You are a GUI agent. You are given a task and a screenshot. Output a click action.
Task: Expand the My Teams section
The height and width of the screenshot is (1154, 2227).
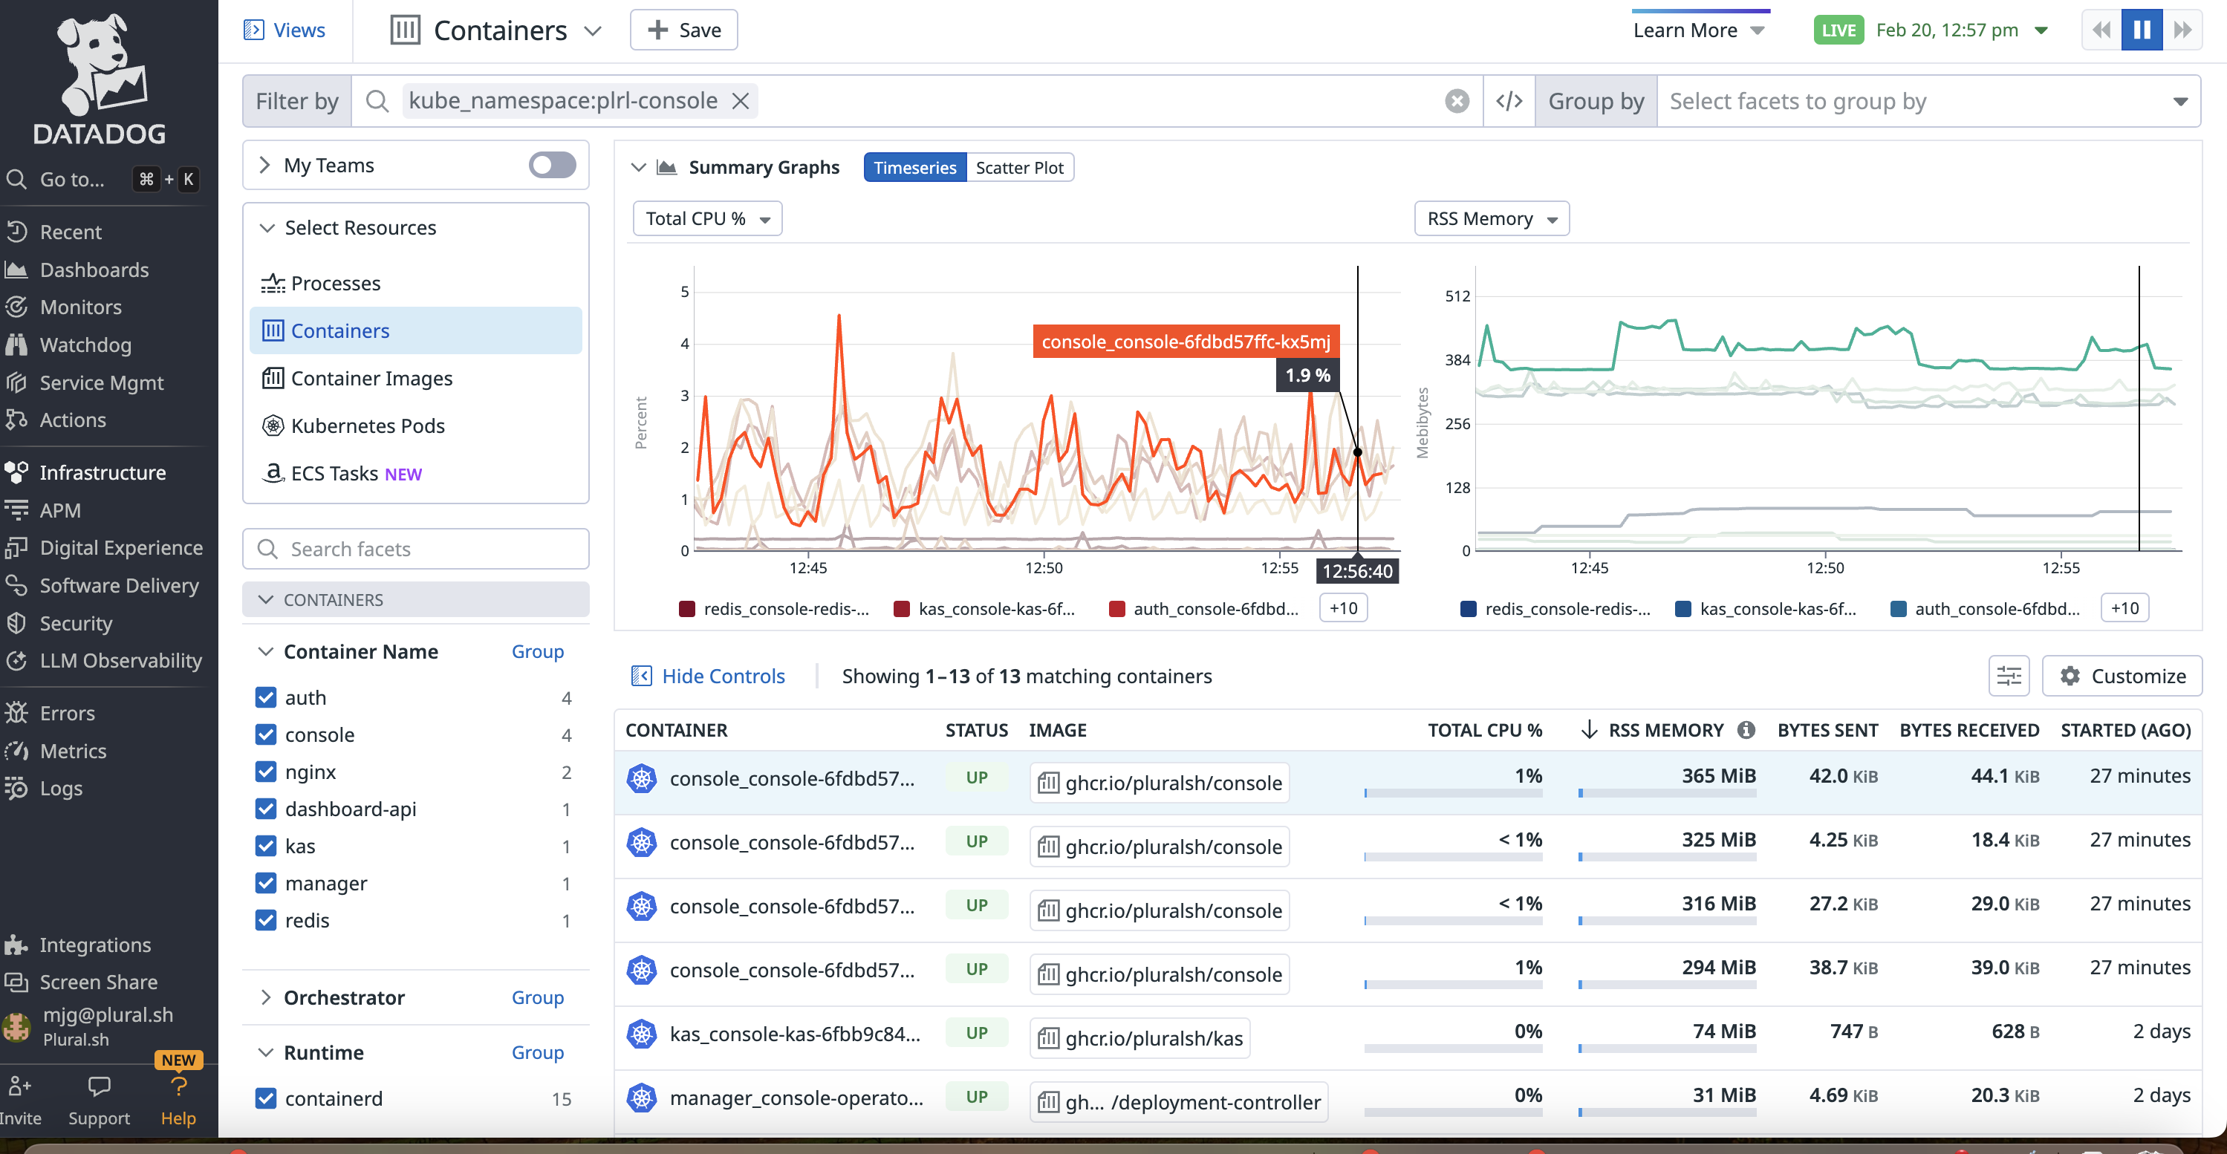[265, 165]
